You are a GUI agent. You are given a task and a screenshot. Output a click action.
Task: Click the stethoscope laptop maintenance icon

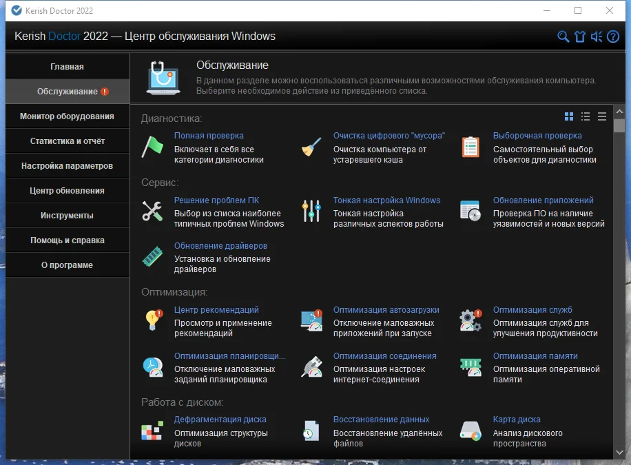click(x=163, y=78)
